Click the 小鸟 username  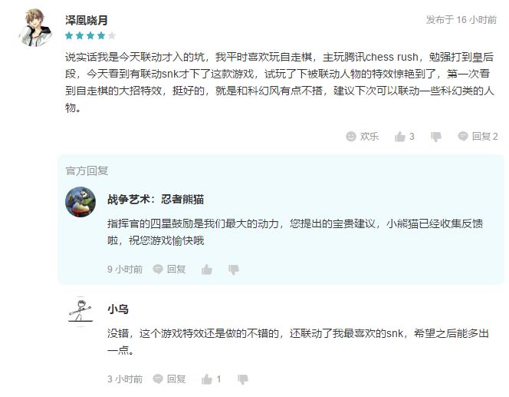[118, 309]
